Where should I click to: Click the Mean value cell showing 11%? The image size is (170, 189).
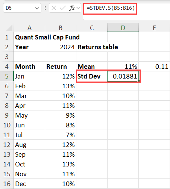(x=123, y=67)
